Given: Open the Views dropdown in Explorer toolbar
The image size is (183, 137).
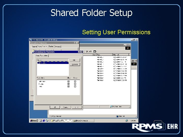Looking at the screenshot, I should coord(95,51).
